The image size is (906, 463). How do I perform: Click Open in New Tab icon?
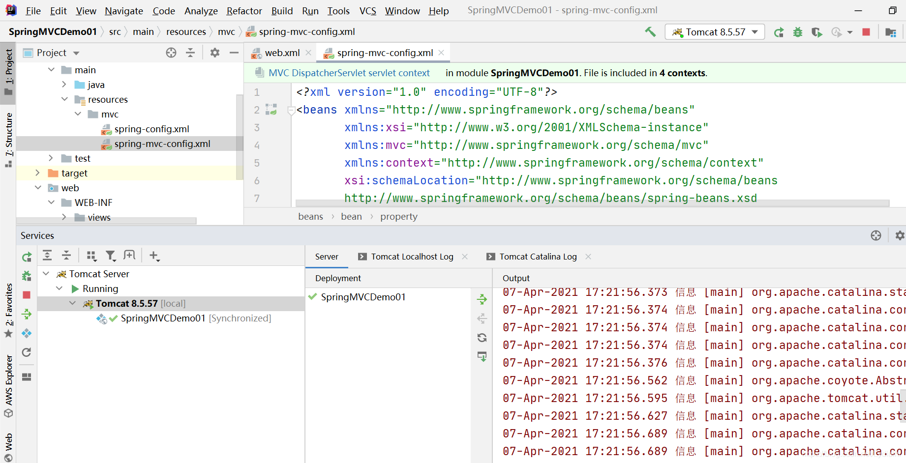129,255
